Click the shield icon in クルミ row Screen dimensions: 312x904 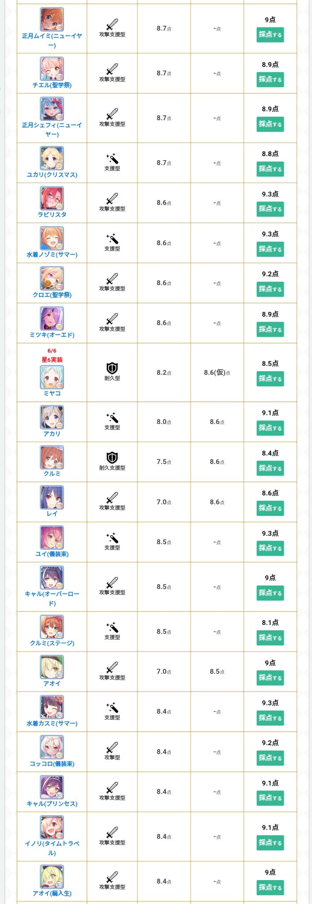[112, 457]
